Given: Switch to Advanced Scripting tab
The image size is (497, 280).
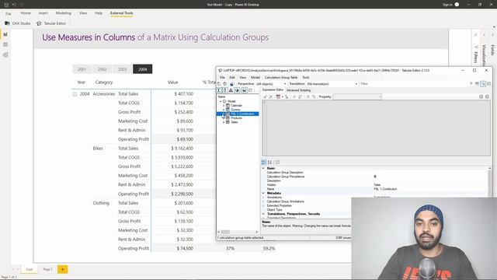Looking at the screenshot, I should click(298, 90).
